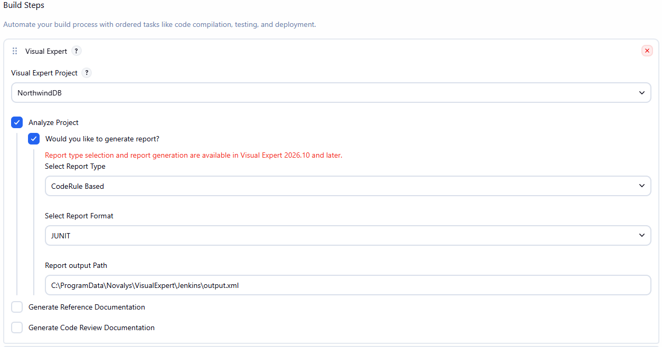Open help icon next to Visual Expert title
Screen dimensions: 662x347
77,51
